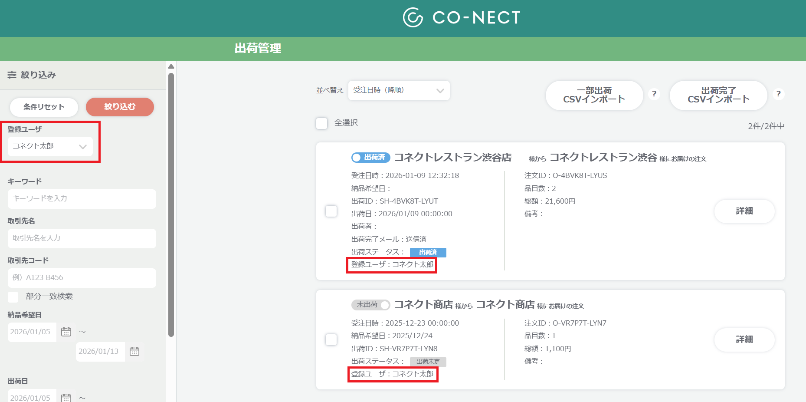Click the scrollbar up arrow in filter panel
The width and height of the screenshot is (806, 402).
pos(171,66)
